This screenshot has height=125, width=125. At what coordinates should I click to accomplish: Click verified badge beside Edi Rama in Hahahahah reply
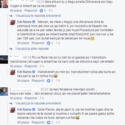pos(34,72)
